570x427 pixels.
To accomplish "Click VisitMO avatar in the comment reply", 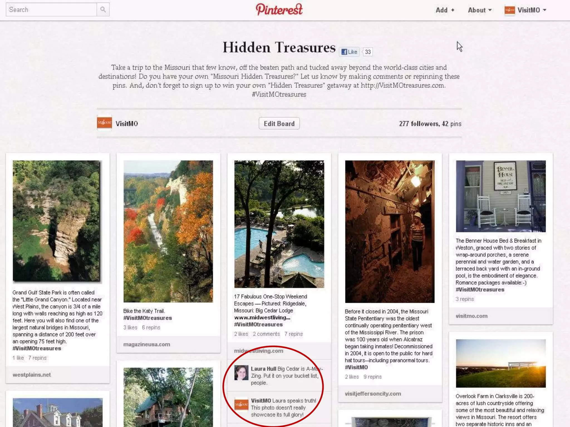I will 241,404.
